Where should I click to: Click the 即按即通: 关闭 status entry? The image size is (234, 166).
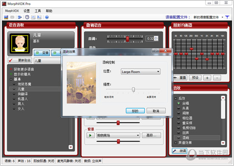point(43,161)
